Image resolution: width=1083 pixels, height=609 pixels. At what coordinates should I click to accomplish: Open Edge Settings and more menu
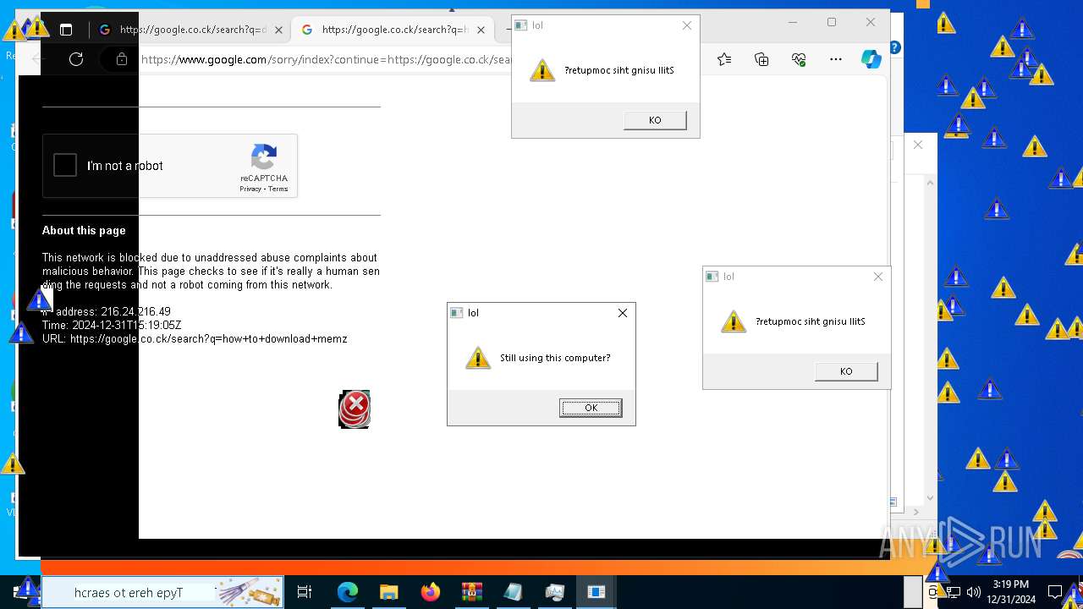pos(836,59)
